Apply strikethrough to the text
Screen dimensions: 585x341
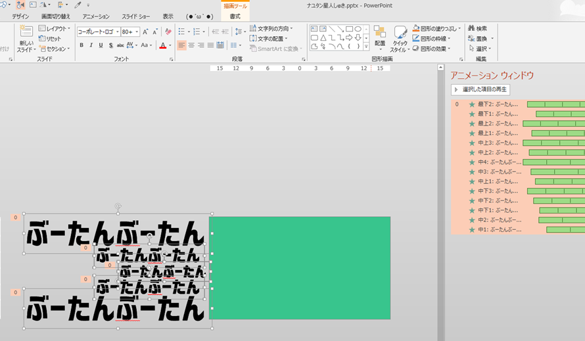coord(120,45)
